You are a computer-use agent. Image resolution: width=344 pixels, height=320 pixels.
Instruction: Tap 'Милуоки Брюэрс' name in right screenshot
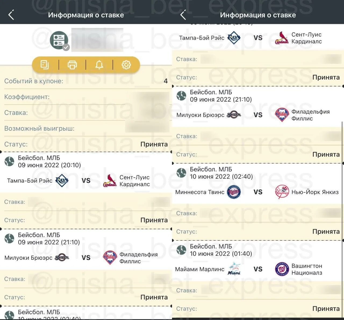click(x=200, y=115)
